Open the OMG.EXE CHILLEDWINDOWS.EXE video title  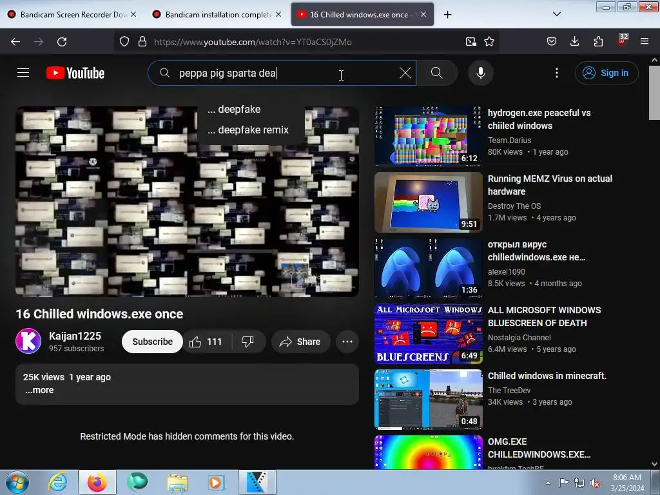point(539,448)
